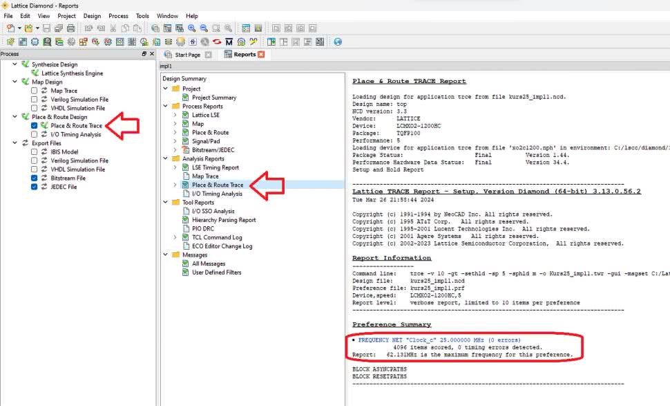Open Project Summary report
This screenshot has height=406, width=670.
tap(213, 98)
